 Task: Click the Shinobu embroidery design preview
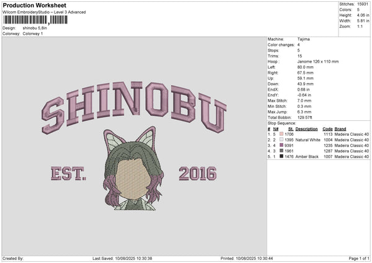134,146
